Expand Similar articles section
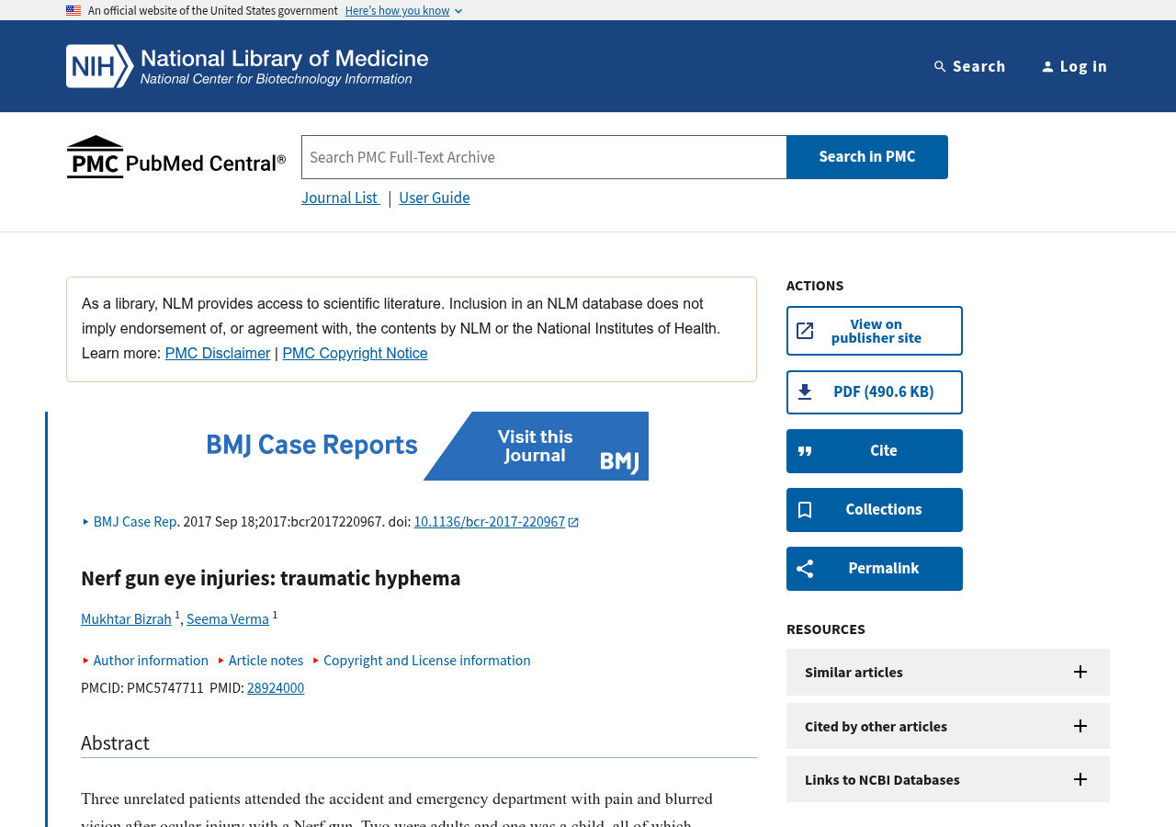Screen dimensions: 1176x827 click(x=948, y=672)
